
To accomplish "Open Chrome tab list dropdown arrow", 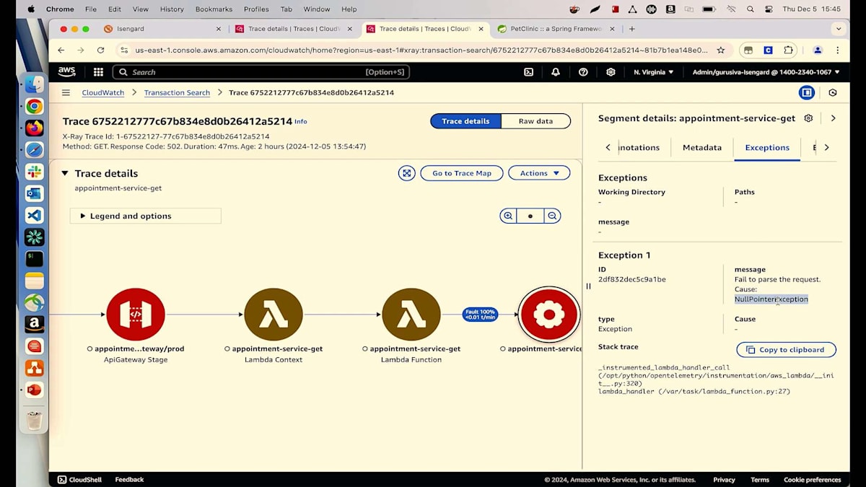I will coord(838,29).
